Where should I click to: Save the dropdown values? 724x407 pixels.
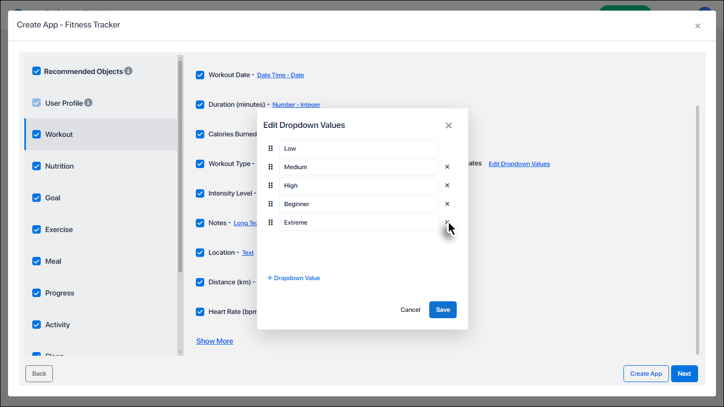click(x=443, y=310)
